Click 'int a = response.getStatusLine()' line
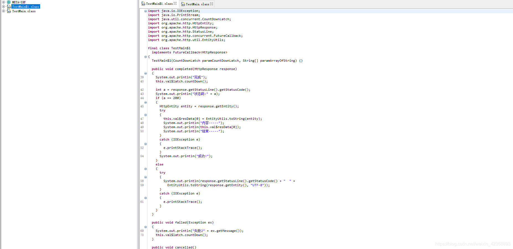The height and width of the screenshot is (249, 513). click(203, 90)
